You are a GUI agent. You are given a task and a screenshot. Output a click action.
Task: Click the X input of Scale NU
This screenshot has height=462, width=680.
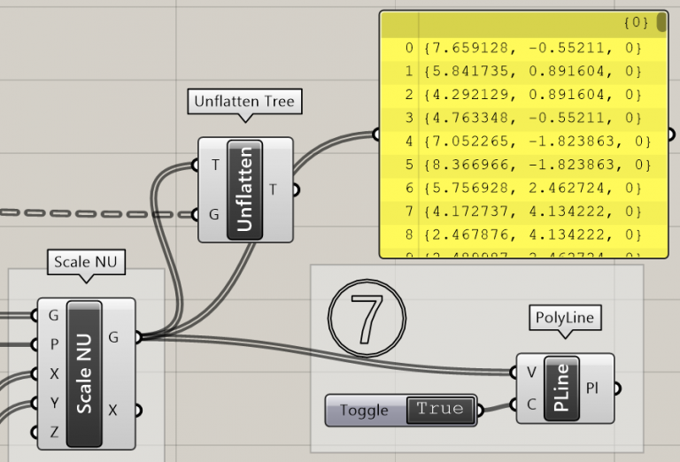pos(54,373)
